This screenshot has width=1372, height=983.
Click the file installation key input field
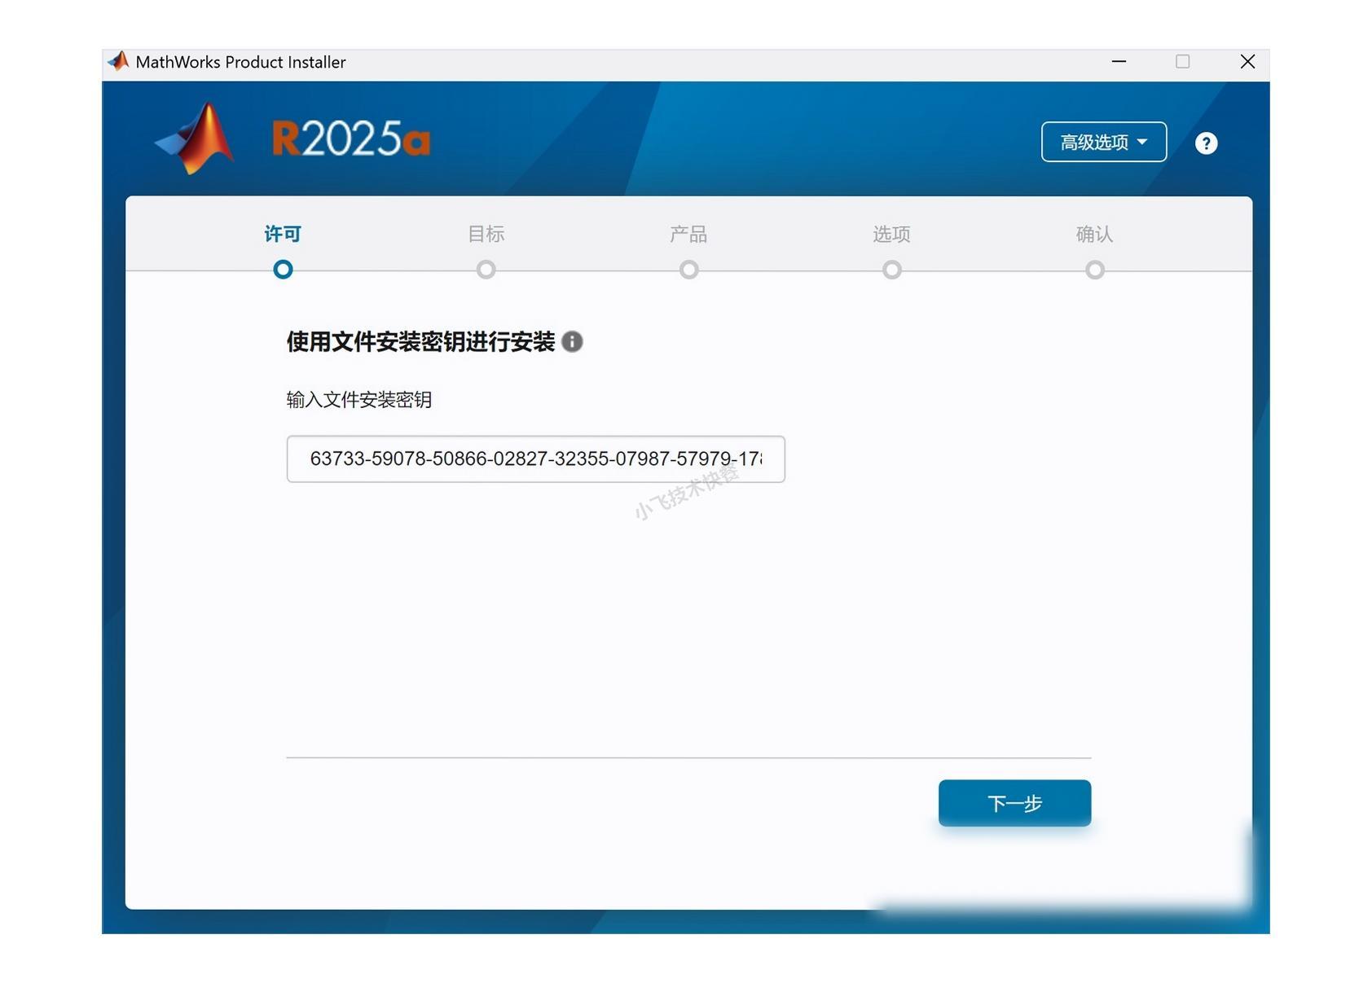pos(535,459)
